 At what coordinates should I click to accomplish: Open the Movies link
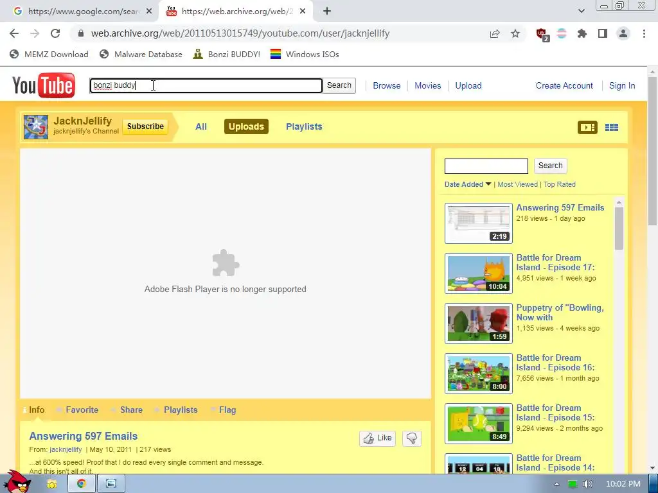click(x=427, y=85)
